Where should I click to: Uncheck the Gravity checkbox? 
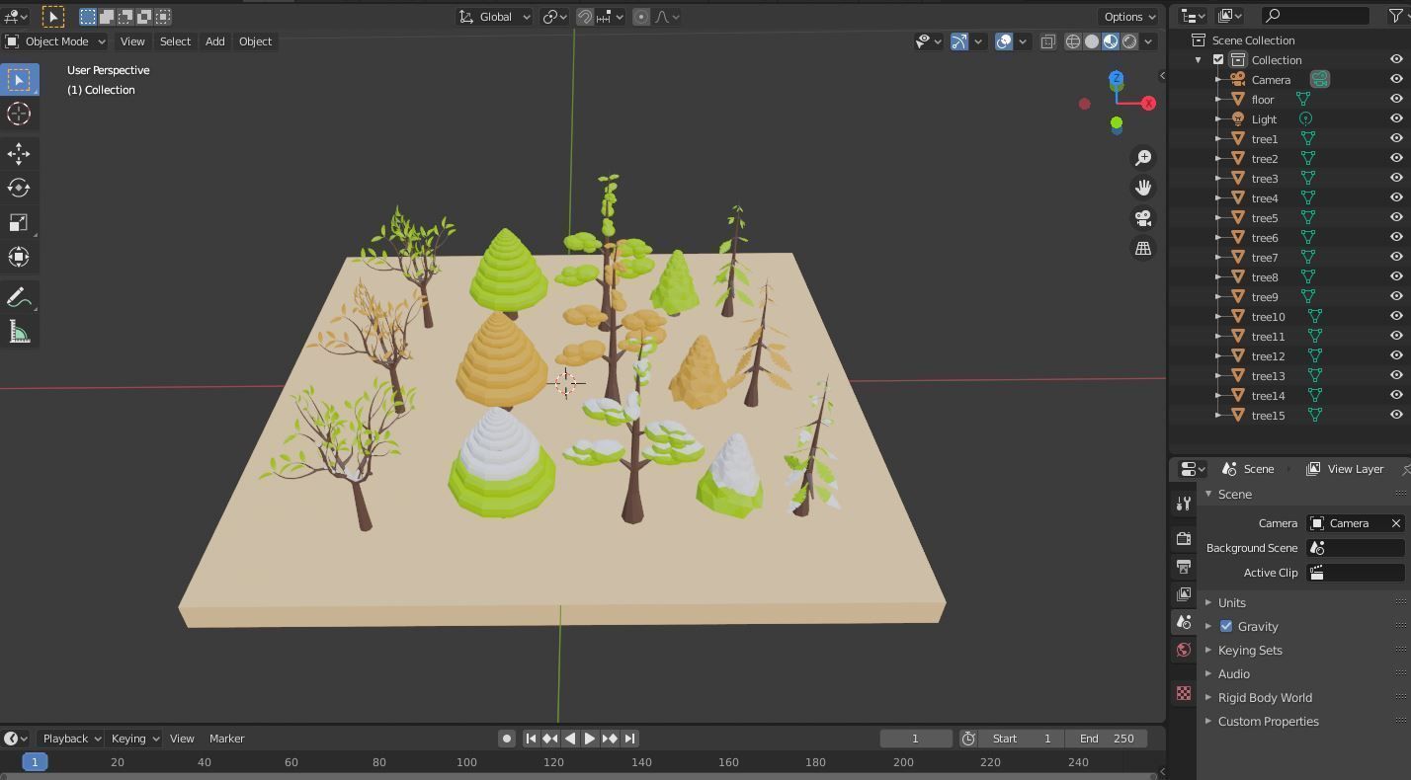[x=1226, y=626]
